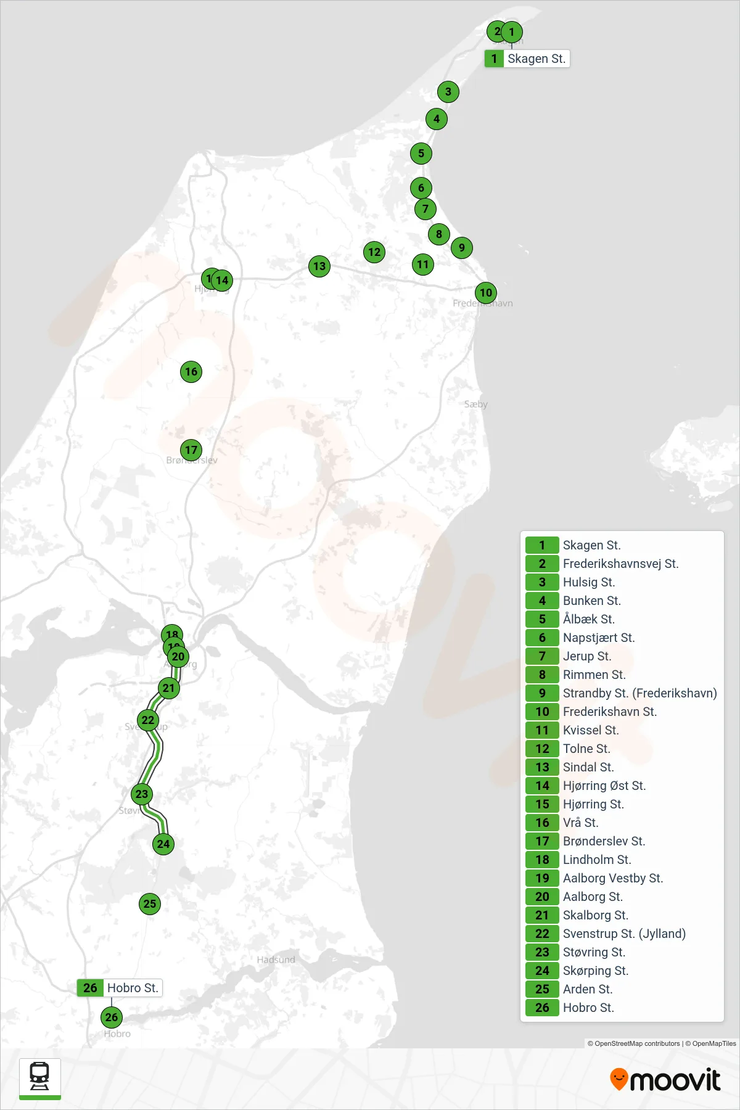
Task: Select map stop marker 10 at Frederikshavn
Action: click(x=486, y=293)
